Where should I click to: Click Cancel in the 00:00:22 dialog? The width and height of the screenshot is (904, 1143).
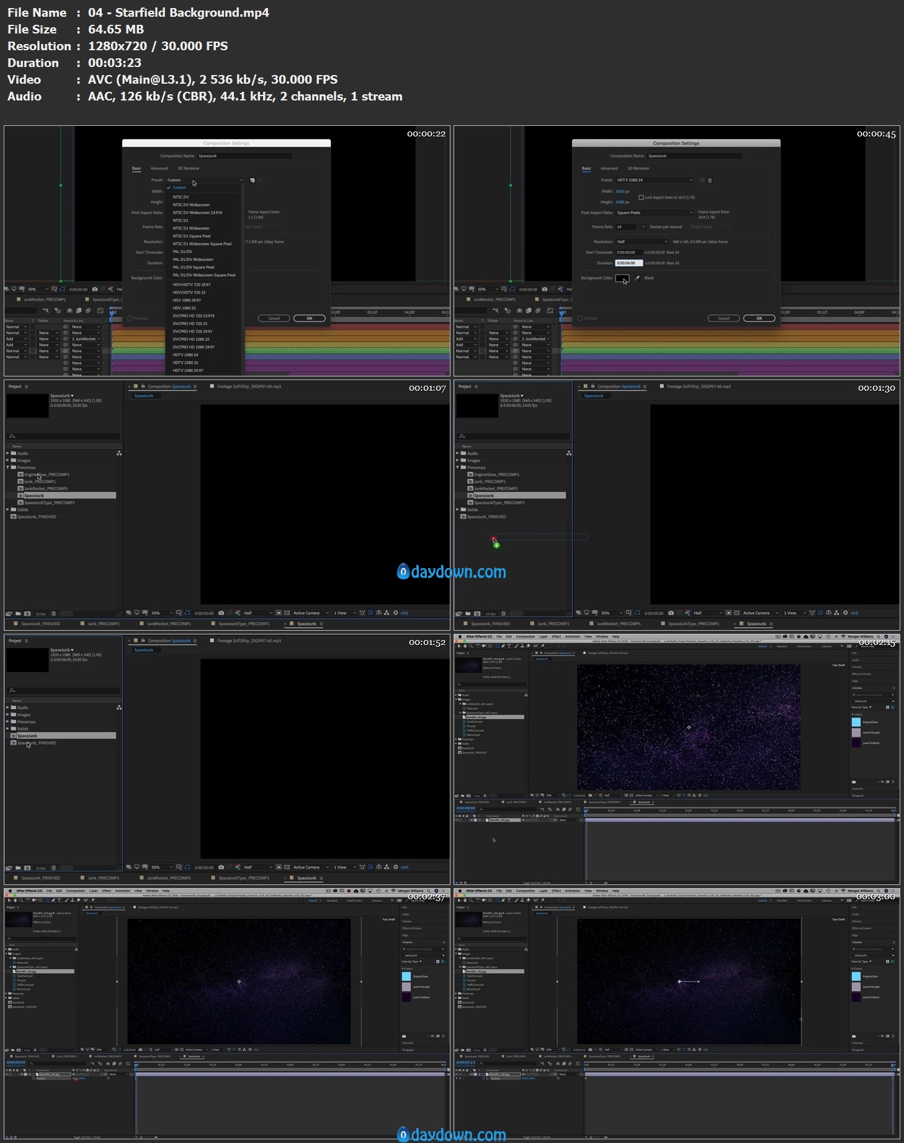coord(274,318)
